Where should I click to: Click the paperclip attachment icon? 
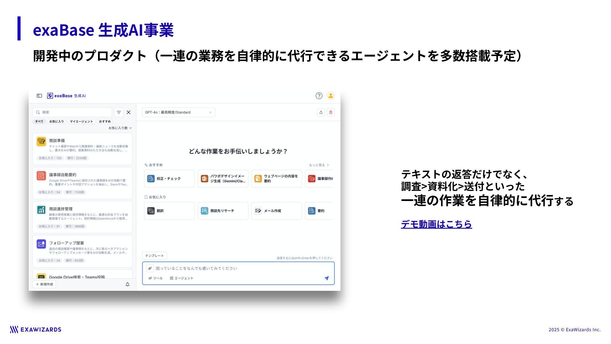pos(150,268)
